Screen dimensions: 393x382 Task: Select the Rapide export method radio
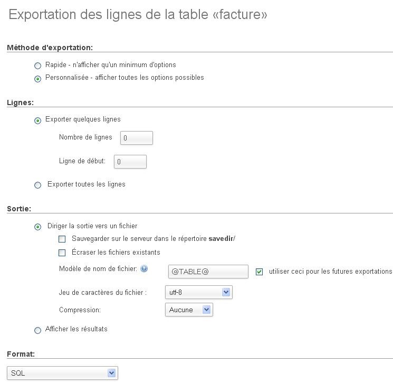37,66
